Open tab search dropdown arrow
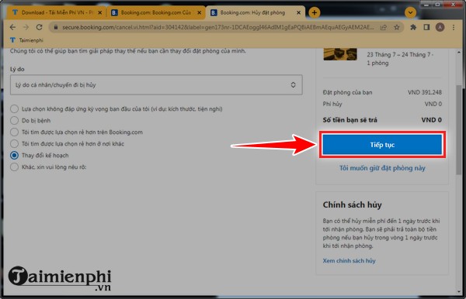The width and height of the screenshot is (466, 299). (x=410, y=12)
